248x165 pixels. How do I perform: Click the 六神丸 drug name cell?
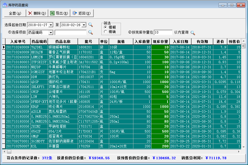(63, 97)
